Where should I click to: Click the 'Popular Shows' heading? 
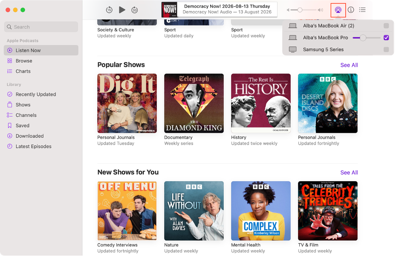(121, 65)
